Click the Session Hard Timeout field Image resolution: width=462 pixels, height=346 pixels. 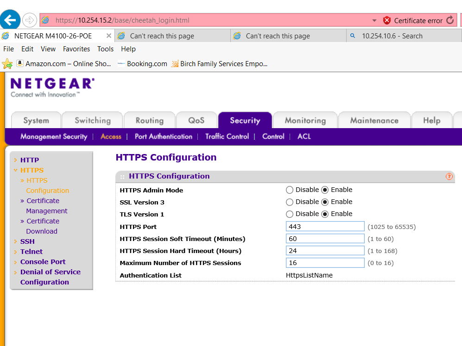tap(325, 251)
